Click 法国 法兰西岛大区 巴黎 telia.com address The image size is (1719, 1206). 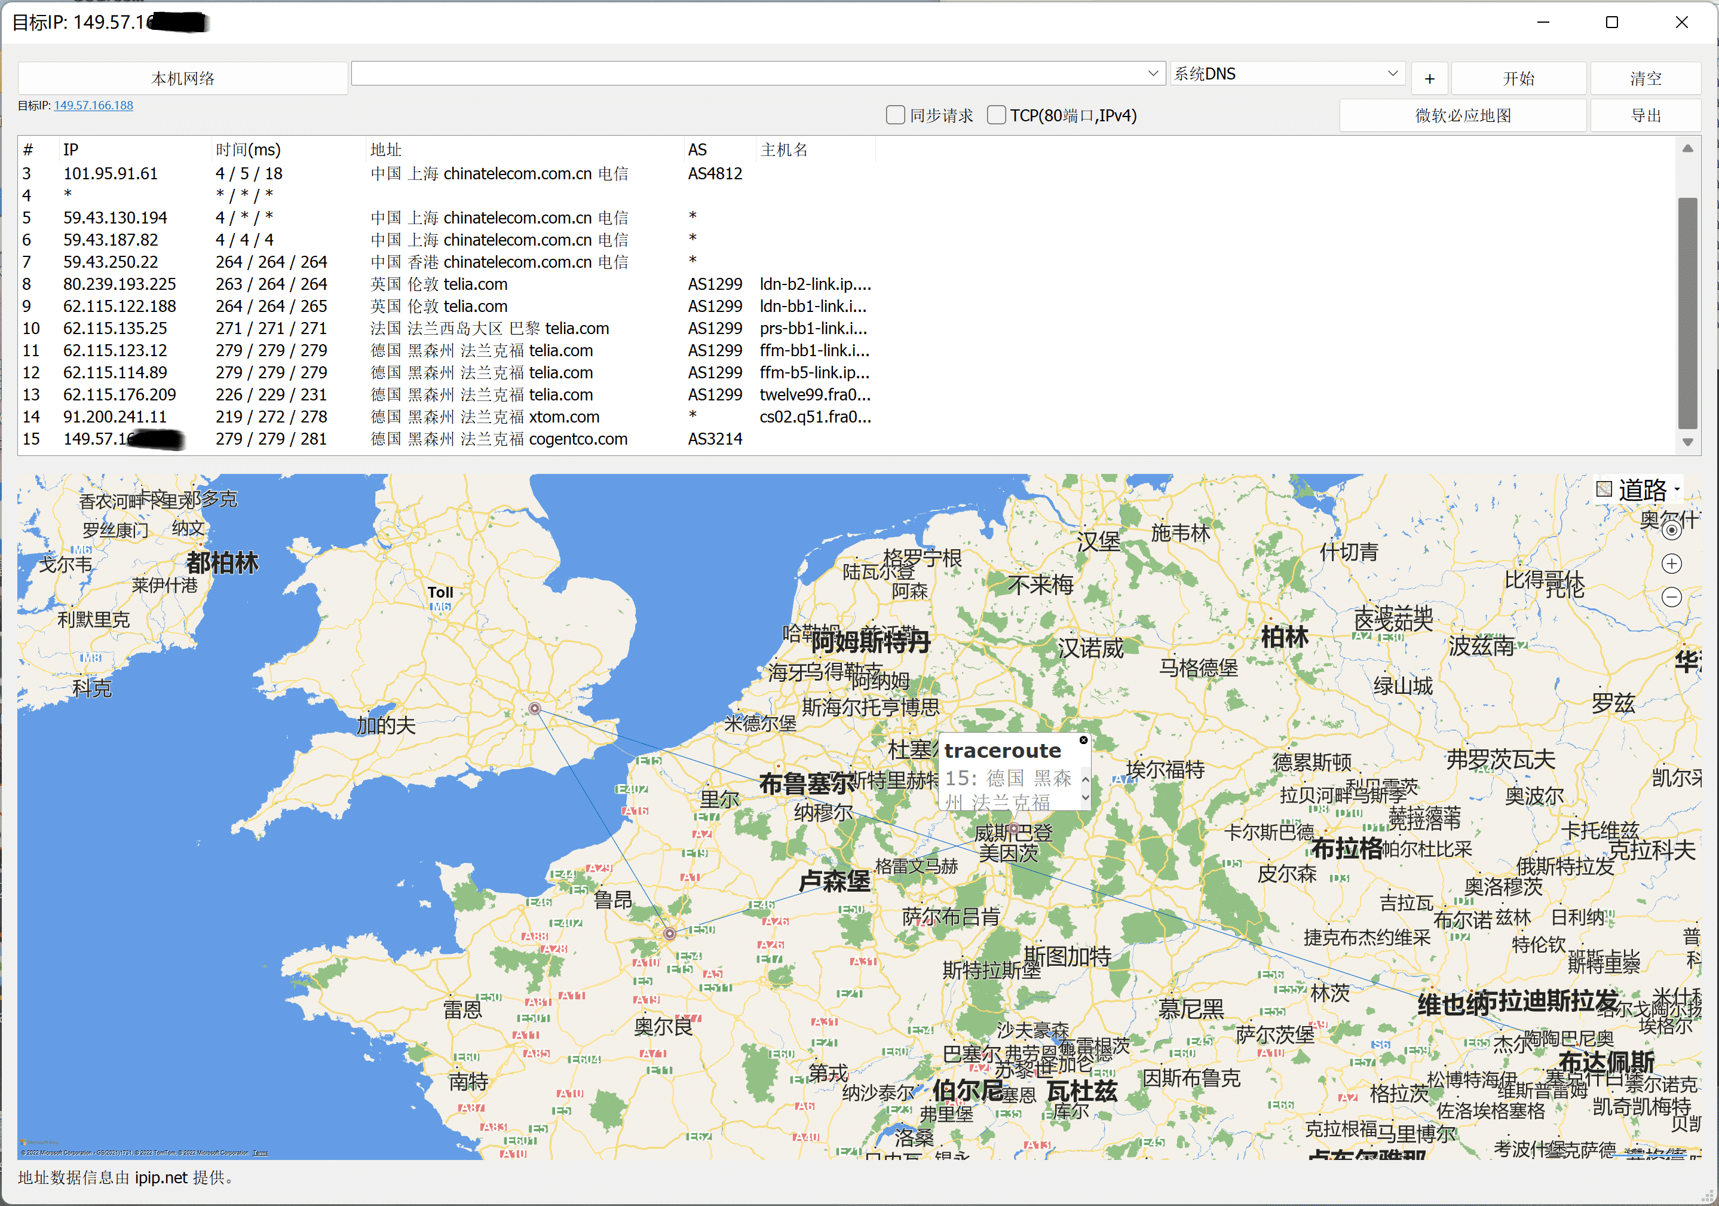(489, 328)
